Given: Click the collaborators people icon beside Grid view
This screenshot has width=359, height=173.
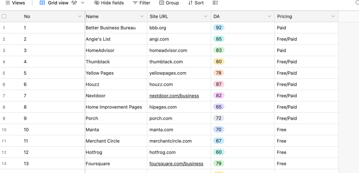Looking at the screenshot, I should coord(74,3).
